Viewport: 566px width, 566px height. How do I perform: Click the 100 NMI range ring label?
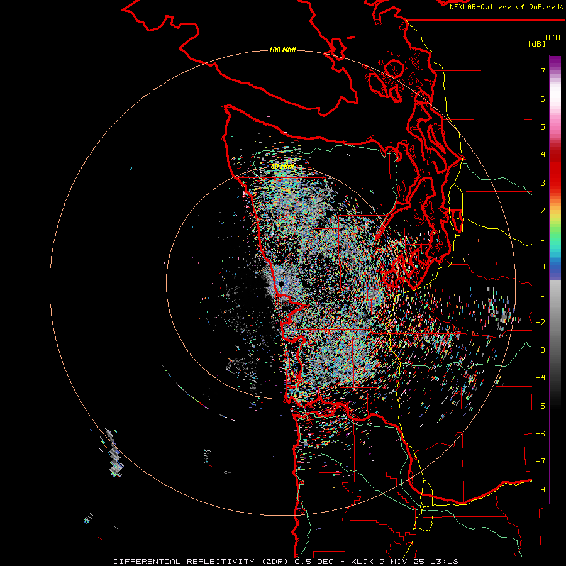click(x=282, y=50)
